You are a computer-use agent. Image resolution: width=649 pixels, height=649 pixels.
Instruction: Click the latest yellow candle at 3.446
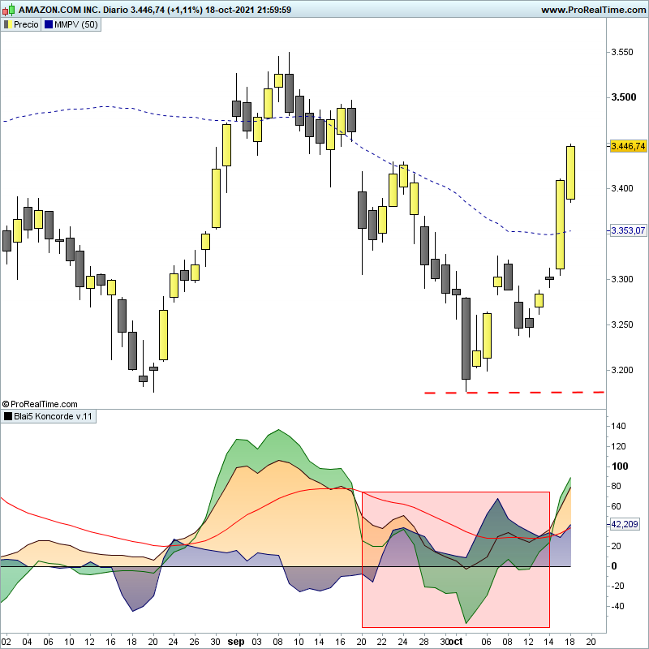click(570, 173)
